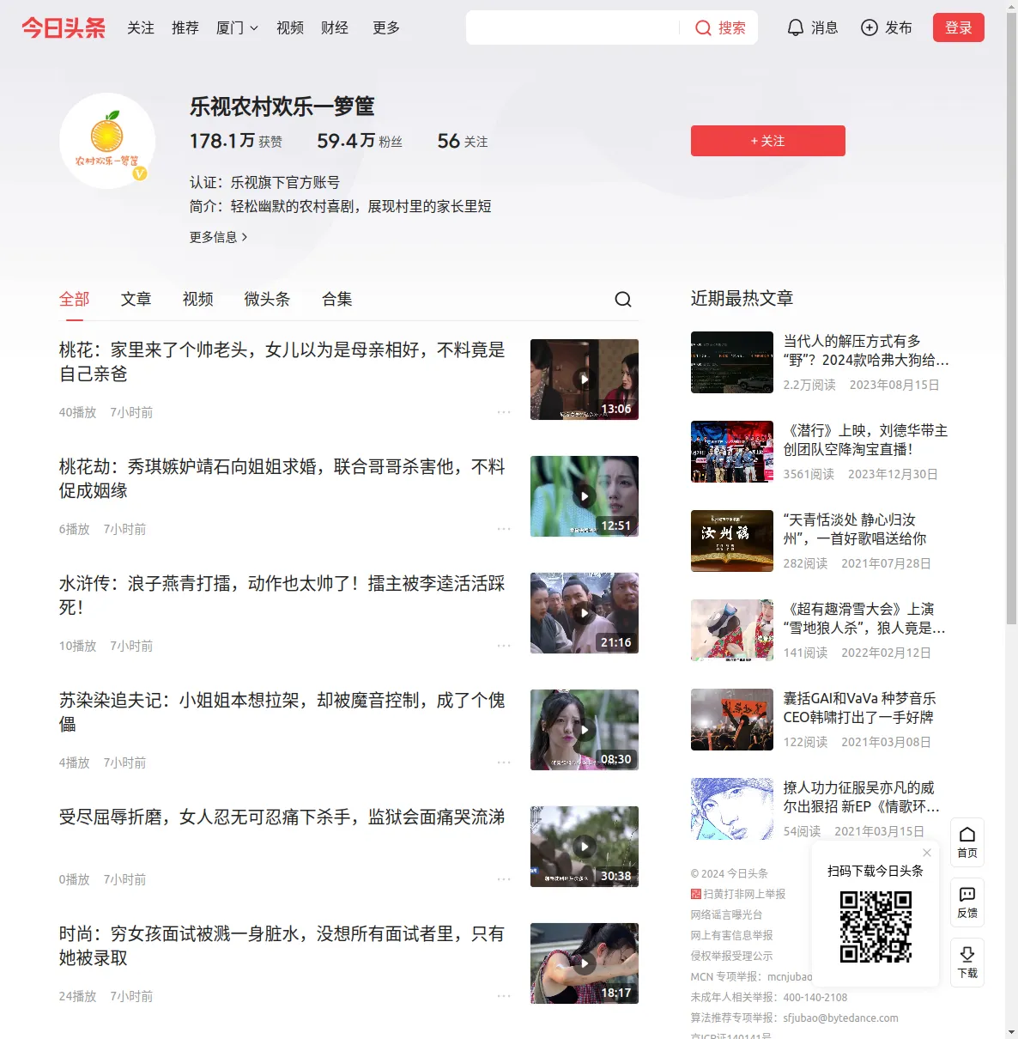Open more options for 时尚 video

504,996
